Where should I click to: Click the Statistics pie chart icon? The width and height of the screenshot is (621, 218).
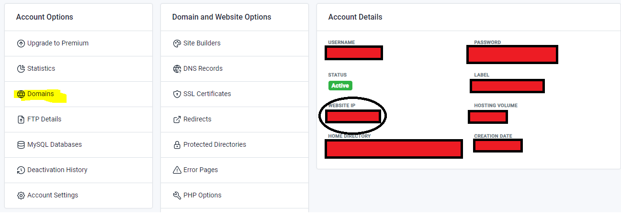tap(21, 69)
